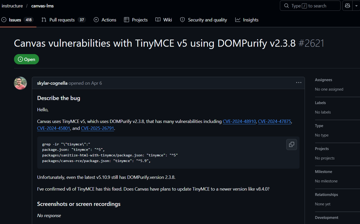Click the 'Describe the bug' heading
The width and height of the screenshot is (360, 224).
58,98
